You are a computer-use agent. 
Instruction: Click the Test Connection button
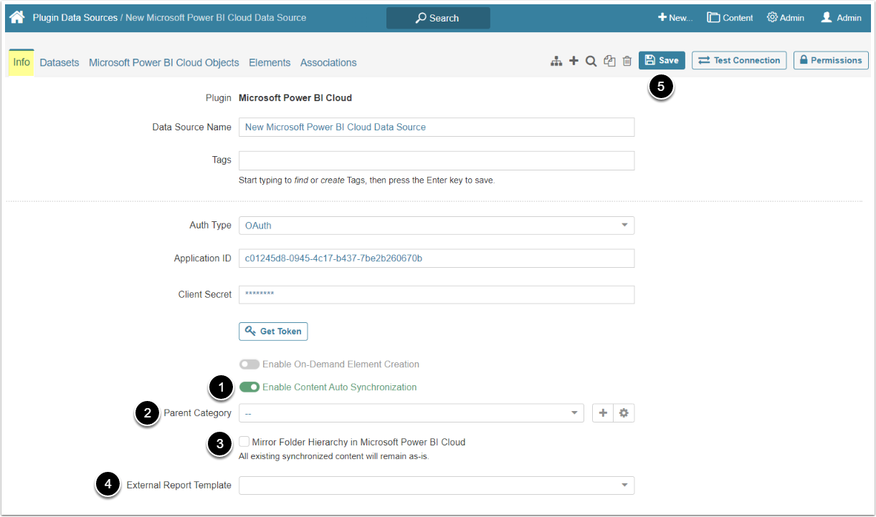click(x=739, y=61)
